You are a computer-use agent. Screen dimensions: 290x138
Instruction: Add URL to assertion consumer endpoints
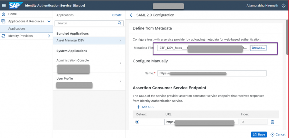tap(145, 107)
